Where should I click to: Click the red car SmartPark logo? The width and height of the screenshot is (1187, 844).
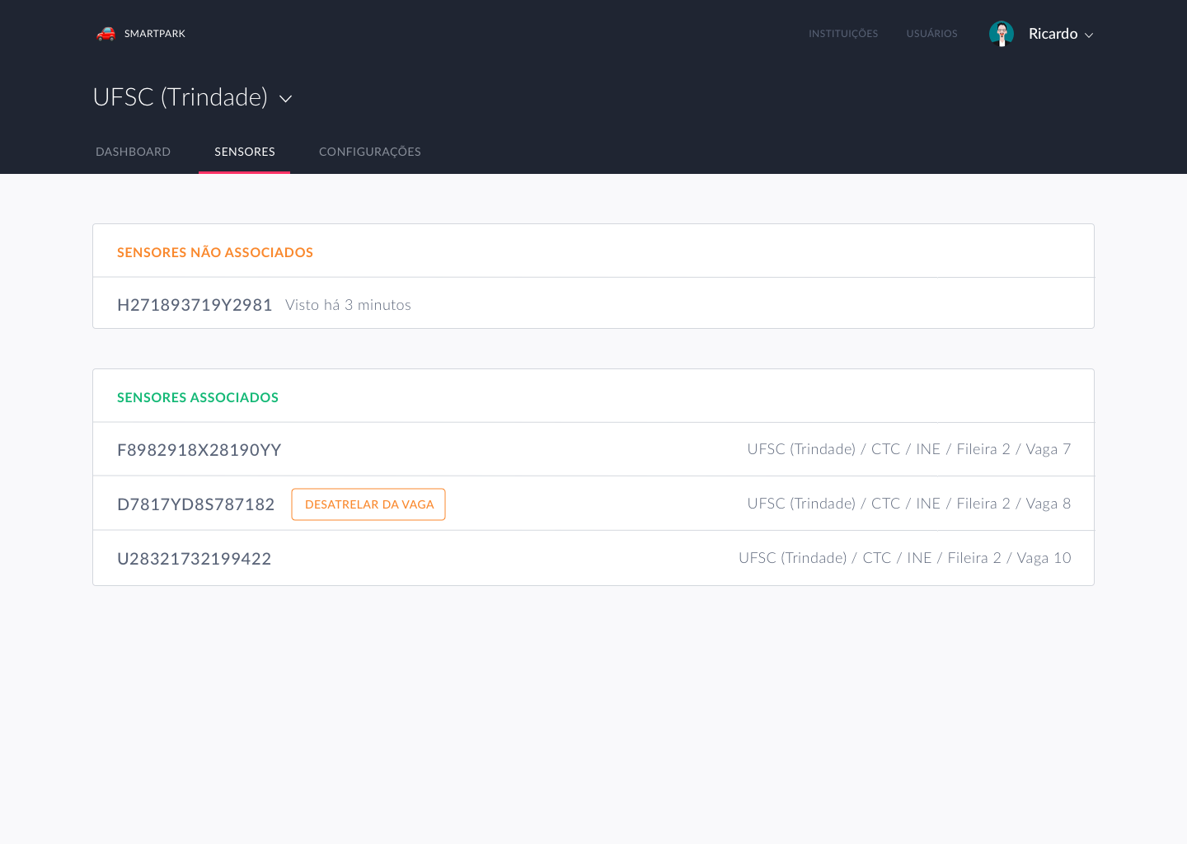106,34
